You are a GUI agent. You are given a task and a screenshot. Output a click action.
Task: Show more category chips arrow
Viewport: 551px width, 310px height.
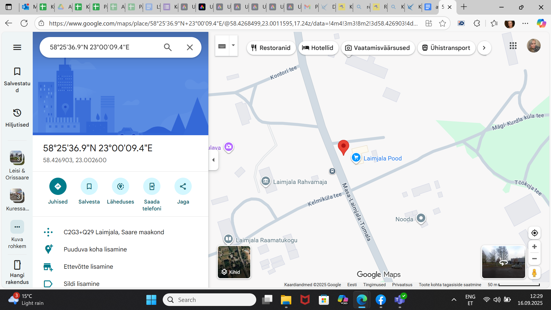[484, 48]
